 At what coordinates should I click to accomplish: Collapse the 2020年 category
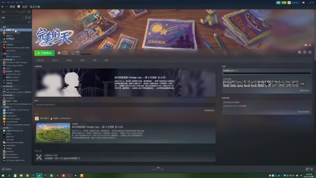pyautogui.click(x=2, y=107)
